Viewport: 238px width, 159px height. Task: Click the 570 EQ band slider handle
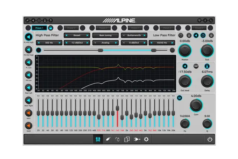(x=99, y=117)
